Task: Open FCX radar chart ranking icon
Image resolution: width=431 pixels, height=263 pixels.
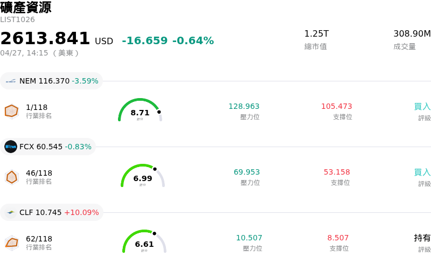Action: pyautogui.click(x=11, y=177)
